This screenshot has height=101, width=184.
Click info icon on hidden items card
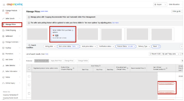pos(73,30)
